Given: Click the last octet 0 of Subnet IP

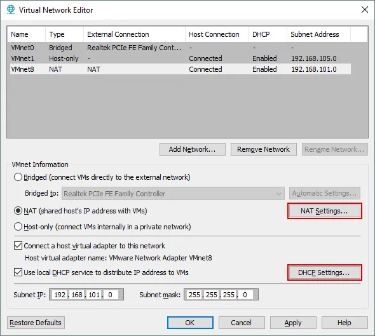Looking at the screenshot, I should 110,295.
